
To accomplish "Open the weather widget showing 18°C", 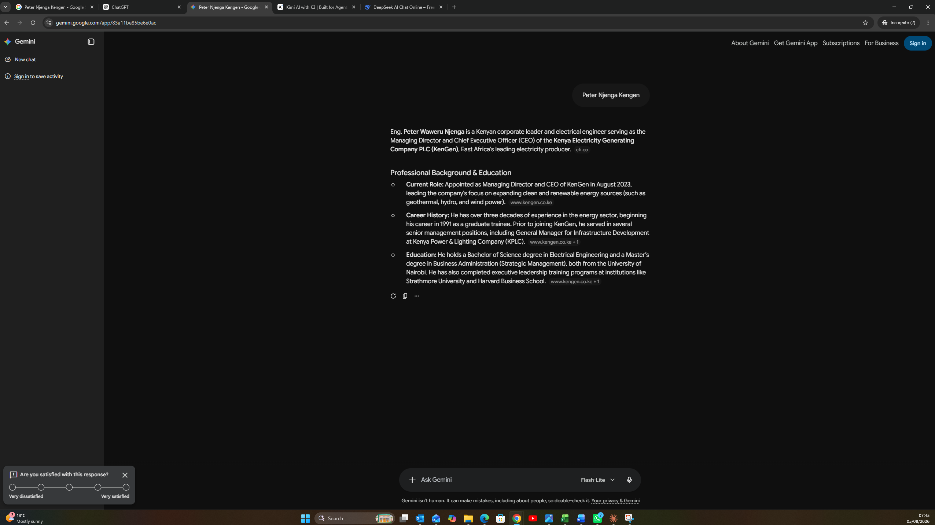I will [24, 518].
